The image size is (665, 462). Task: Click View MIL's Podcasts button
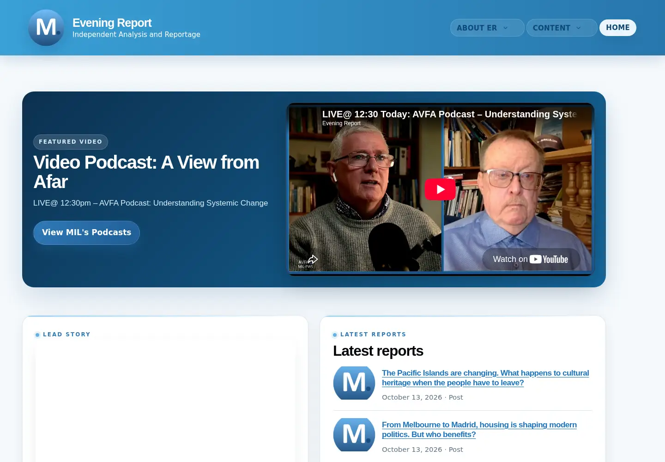tap(86, 232)
